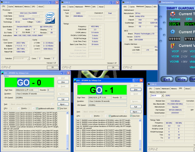The width and height of the screenshot is (195, 152).
Task: Open SPD tab in CPU-Z Memory window
Action: coord(94,7)
